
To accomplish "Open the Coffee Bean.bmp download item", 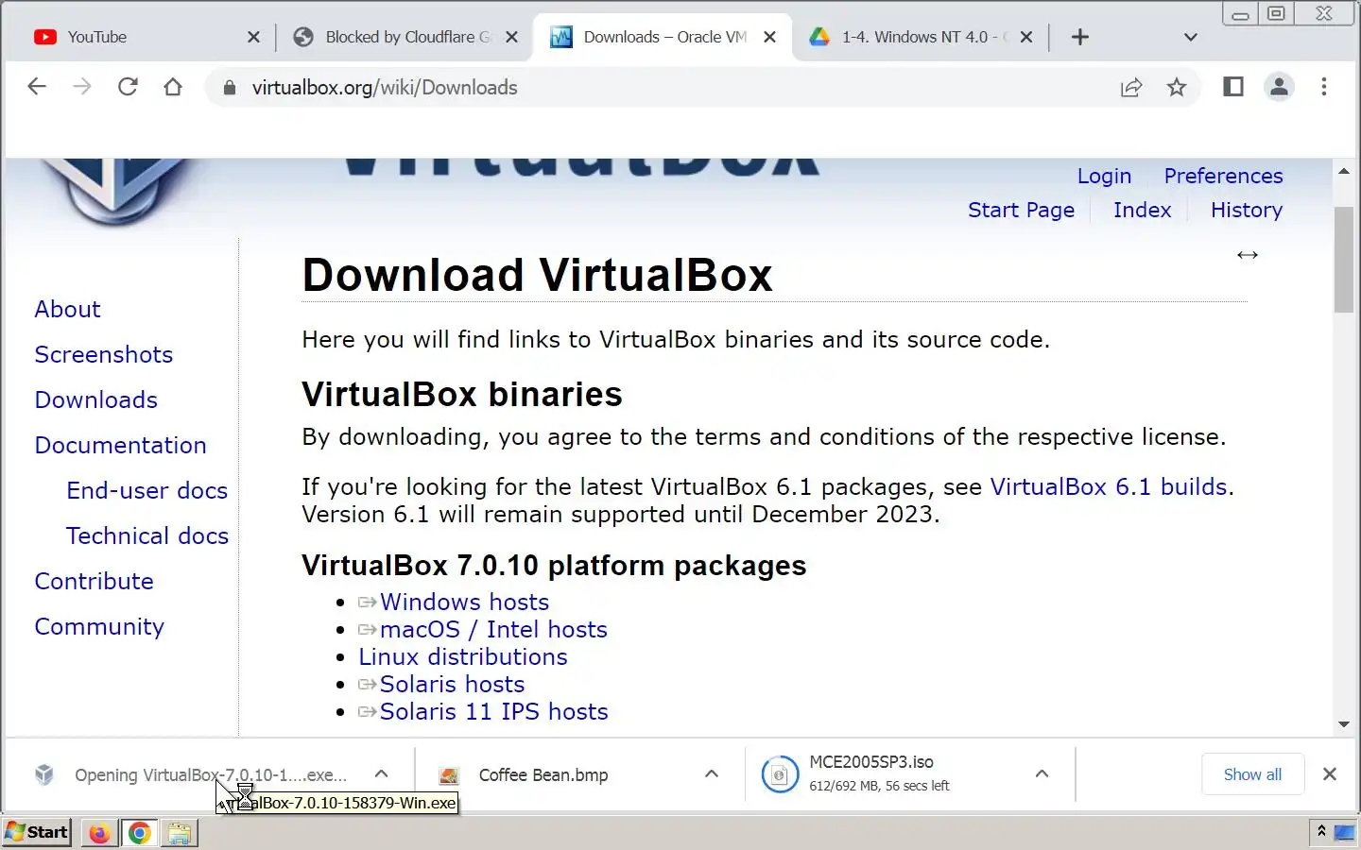I will point(543,774).
